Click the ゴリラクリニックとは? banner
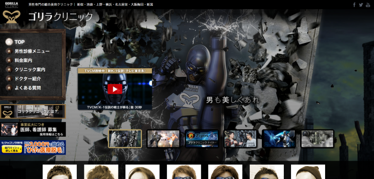374x179 pixels. point(33,111)
